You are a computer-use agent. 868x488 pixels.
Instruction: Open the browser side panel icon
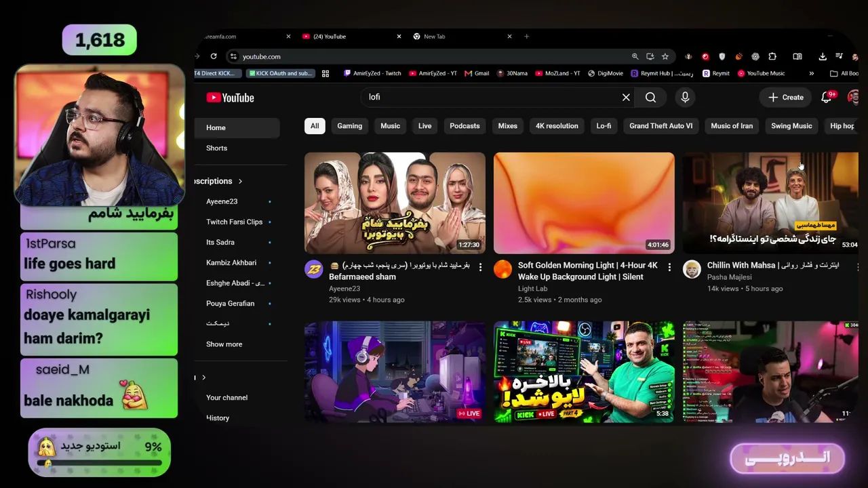point(797,56)
